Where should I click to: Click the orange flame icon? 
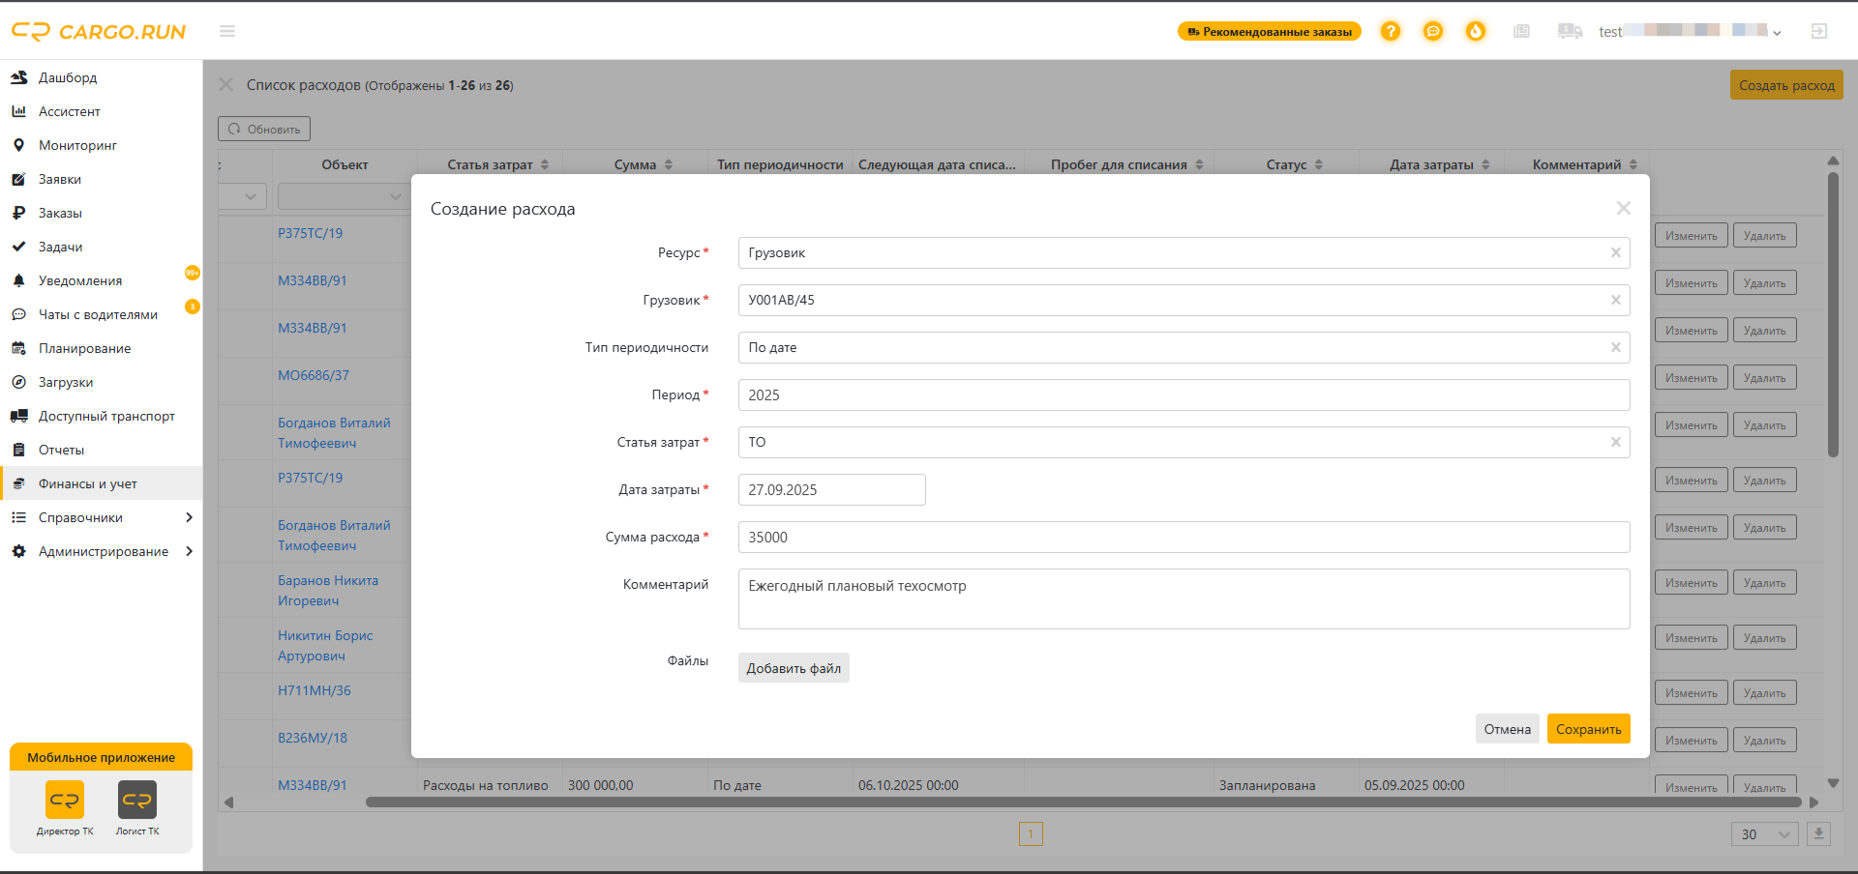pyautogui.click(x=1476, y=31)
